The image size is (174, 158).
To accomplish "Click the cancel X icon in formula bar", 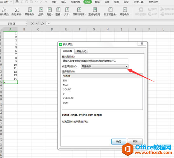I will (x=32, y=24).
